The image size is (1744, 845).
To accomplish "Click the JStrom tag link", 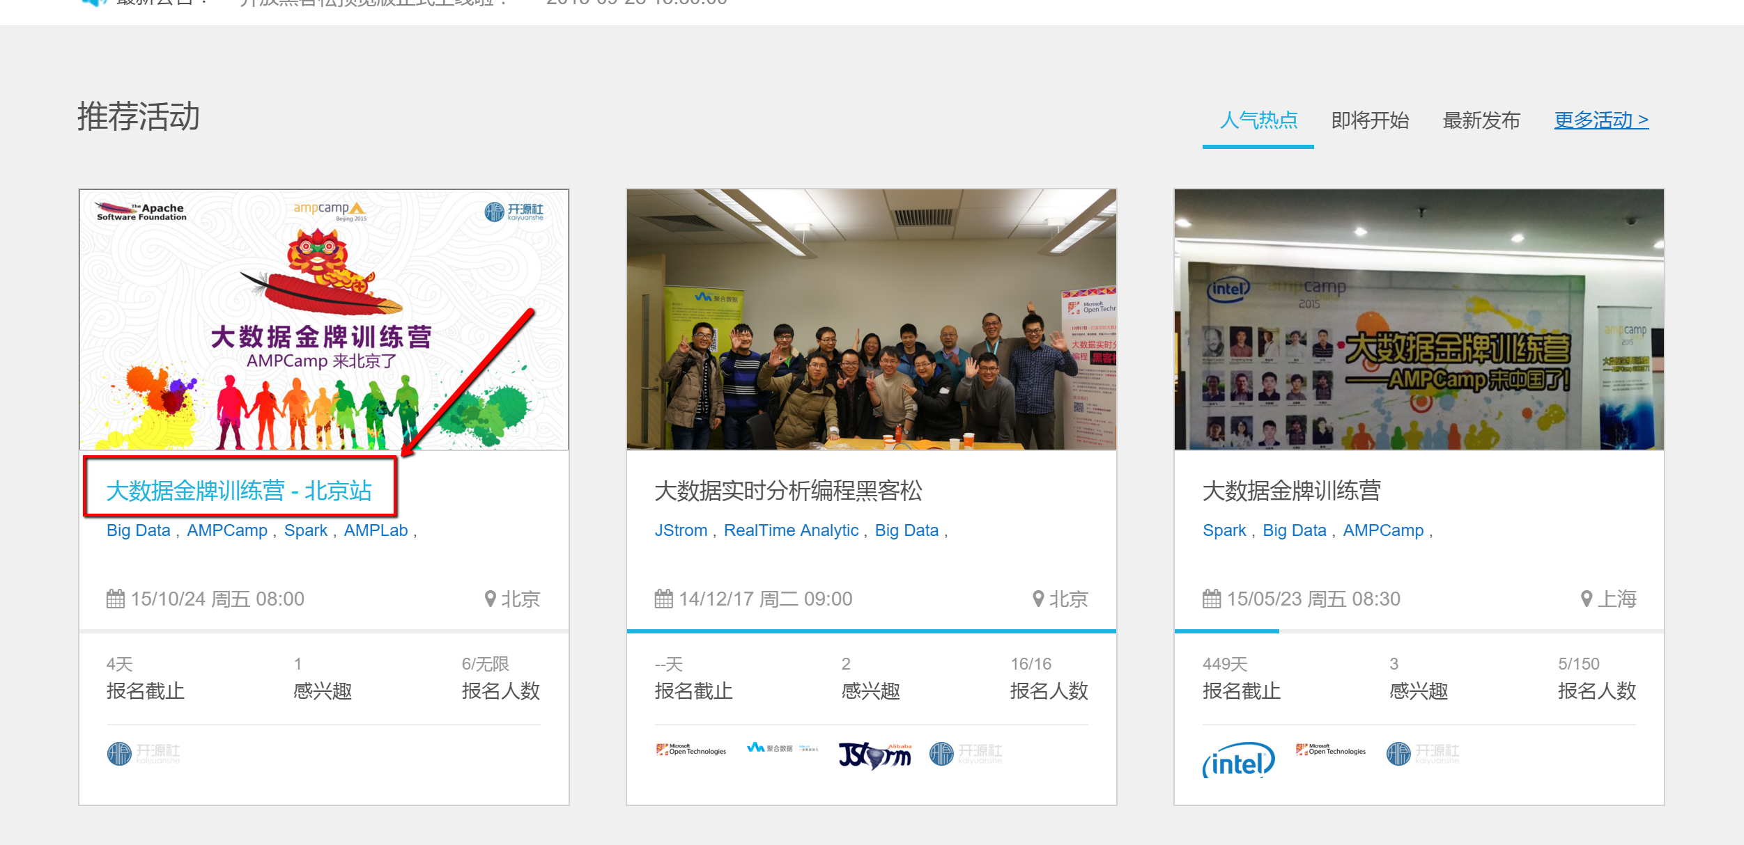I will pyautogui.click(x=681, y=530).
